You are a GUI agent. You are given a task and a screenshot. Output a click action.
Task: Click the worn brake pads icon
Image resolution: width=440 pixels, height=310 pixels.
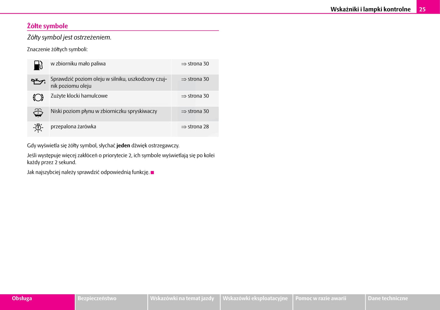pyautogui.click(x=38, y=97)
